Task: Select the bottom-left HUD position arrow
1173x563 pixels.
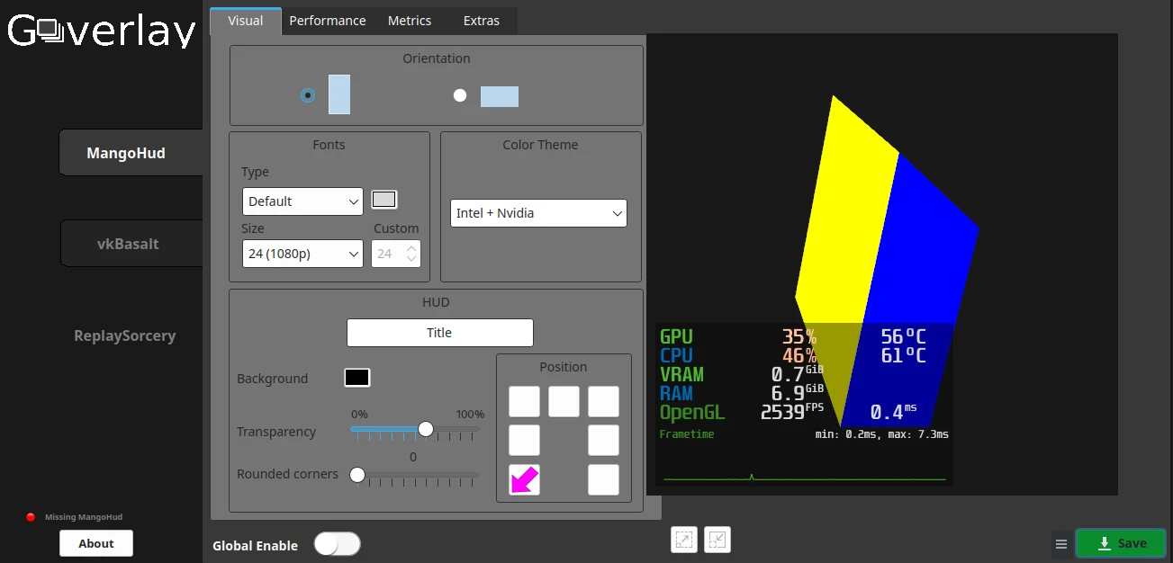Action: [x=524, y=480]
